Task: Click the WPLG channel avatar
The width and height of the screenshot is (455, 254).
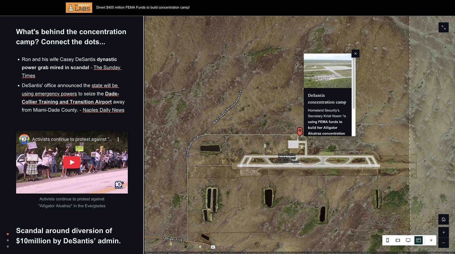Action: point(24,139)
